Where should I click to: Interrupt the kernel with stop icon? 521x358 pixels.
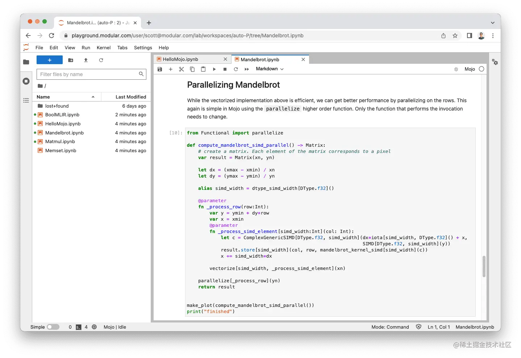[x=225, y=69]
